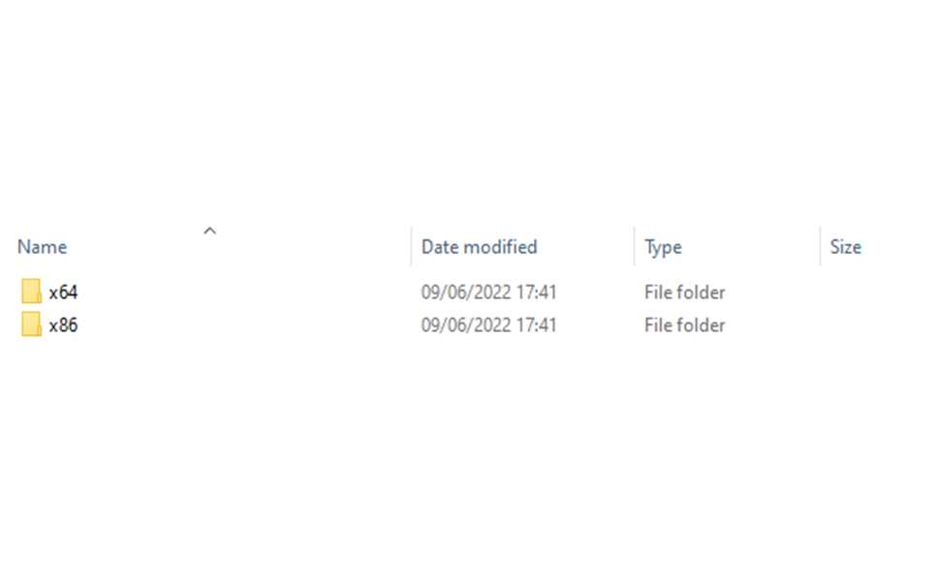Click the x86 row's date modified value
Image resolution: width=940 pixels, height=581 pixels.
[x=488, y=325]
